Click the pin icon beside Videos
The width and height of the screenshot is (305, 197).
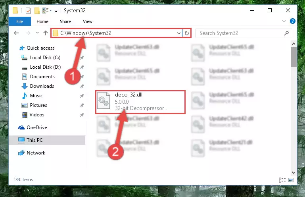click(x=82, y=115)
